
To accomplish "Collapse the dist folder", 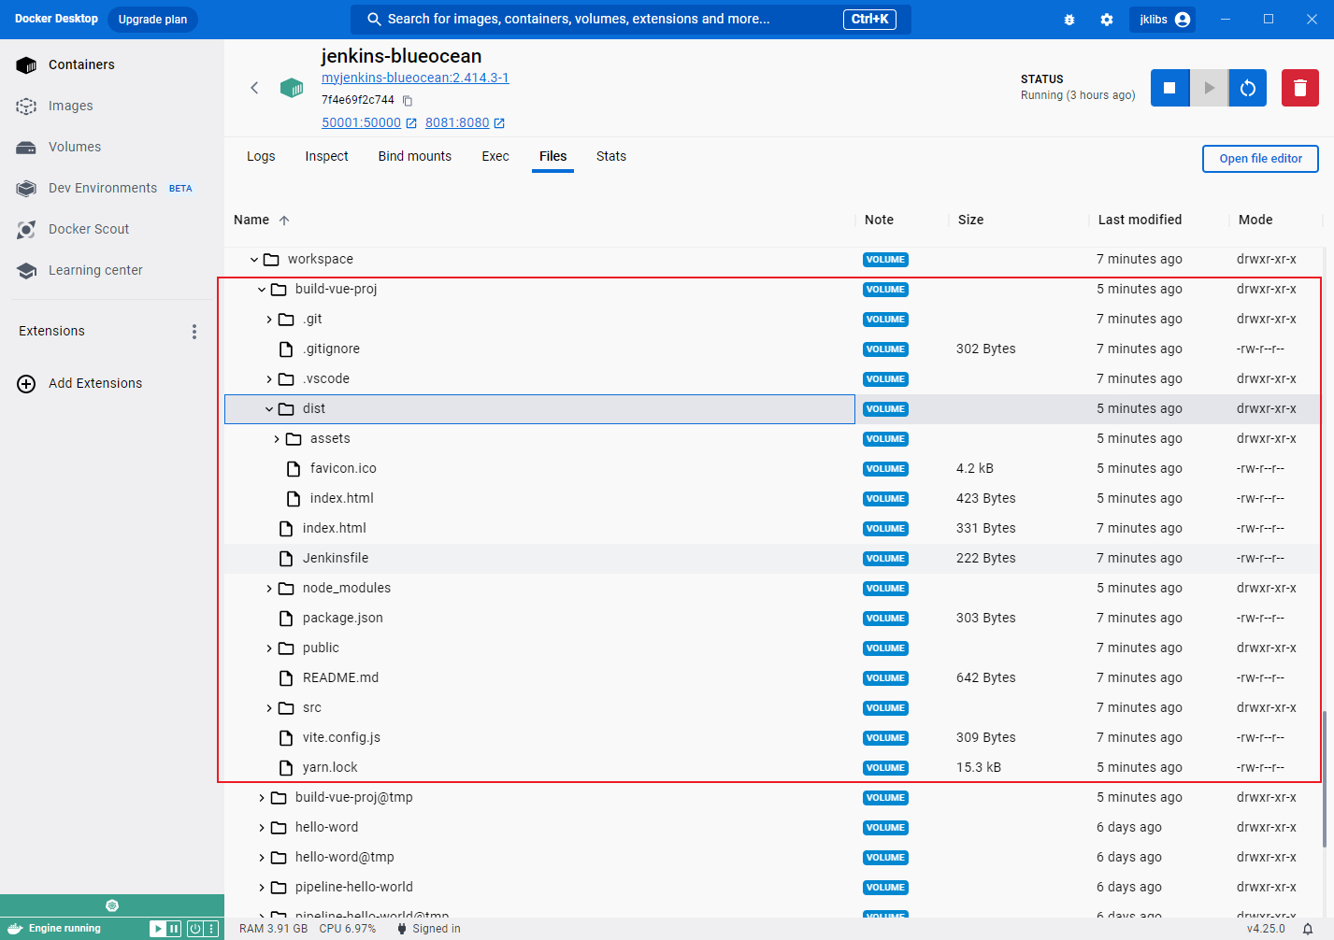I will click(x=269, y=409).
